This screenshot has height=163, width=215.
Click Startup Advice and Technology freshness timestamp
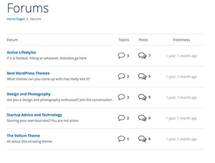(181, 118)
